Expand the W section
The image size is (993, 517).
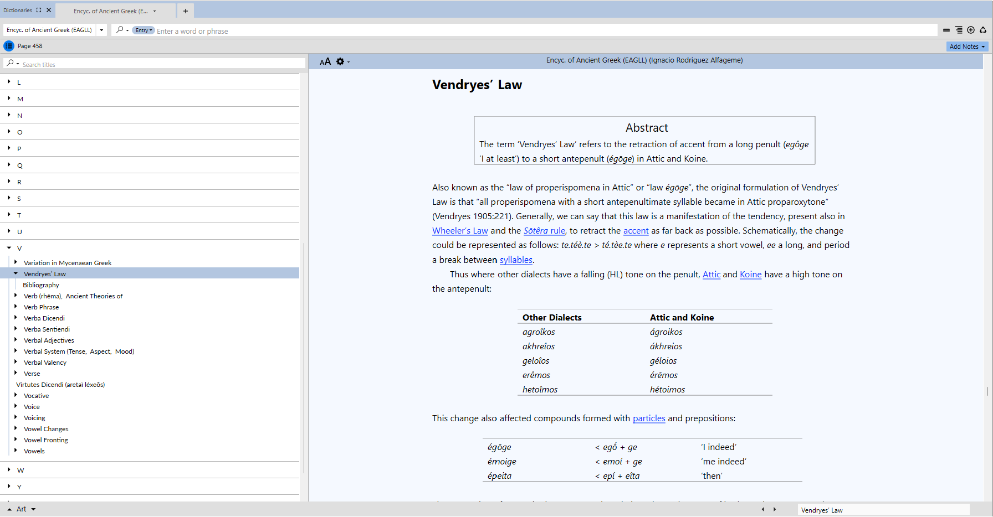(9, 470)
